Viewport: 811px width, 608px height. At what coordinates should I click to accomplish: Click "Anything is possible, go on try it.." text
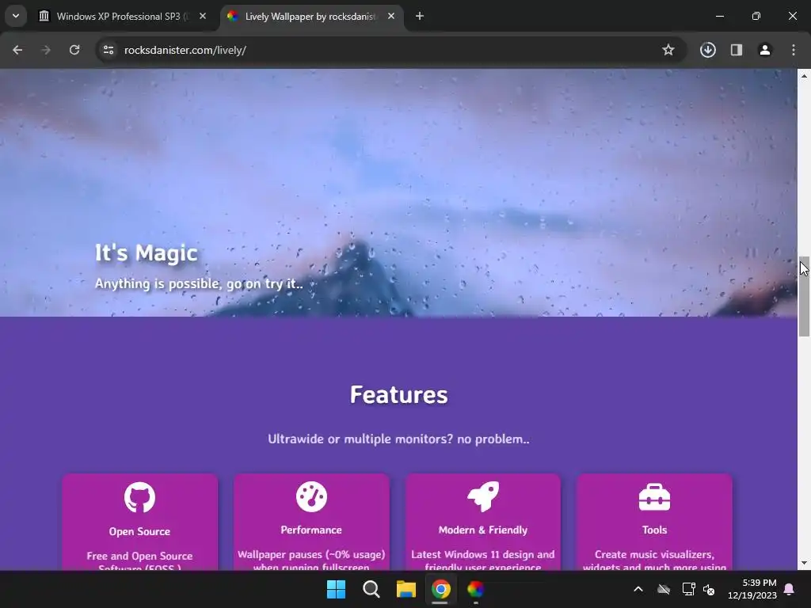pos(199,284)
